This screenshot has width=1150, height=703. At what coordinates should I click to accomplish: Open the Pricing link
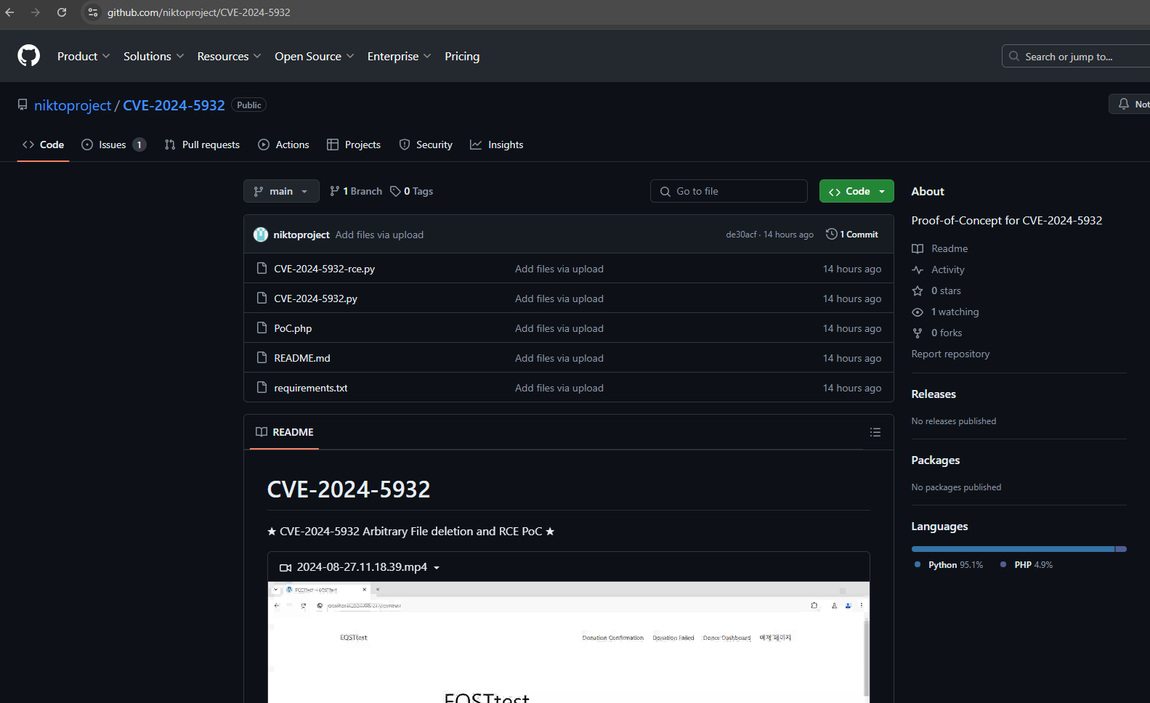[462, 56]
